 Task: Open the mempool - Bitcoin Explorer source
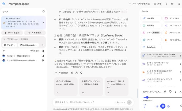click(18, 56)
